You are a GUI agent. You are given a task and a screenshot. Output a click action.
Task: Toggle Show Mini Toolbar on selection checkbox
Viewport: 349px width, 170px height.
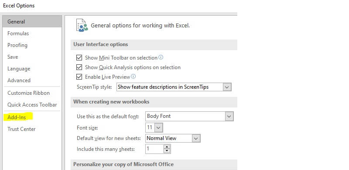(x=79, y=58)
